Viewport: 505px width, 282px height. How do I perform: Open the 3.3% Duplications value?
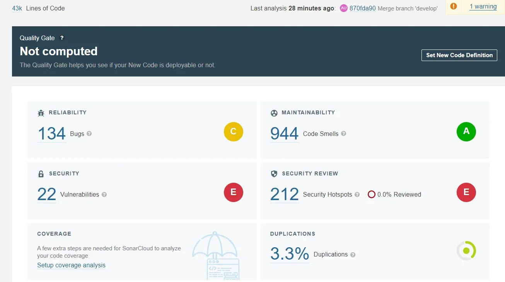pyautogui.click(x=290, y=254)
